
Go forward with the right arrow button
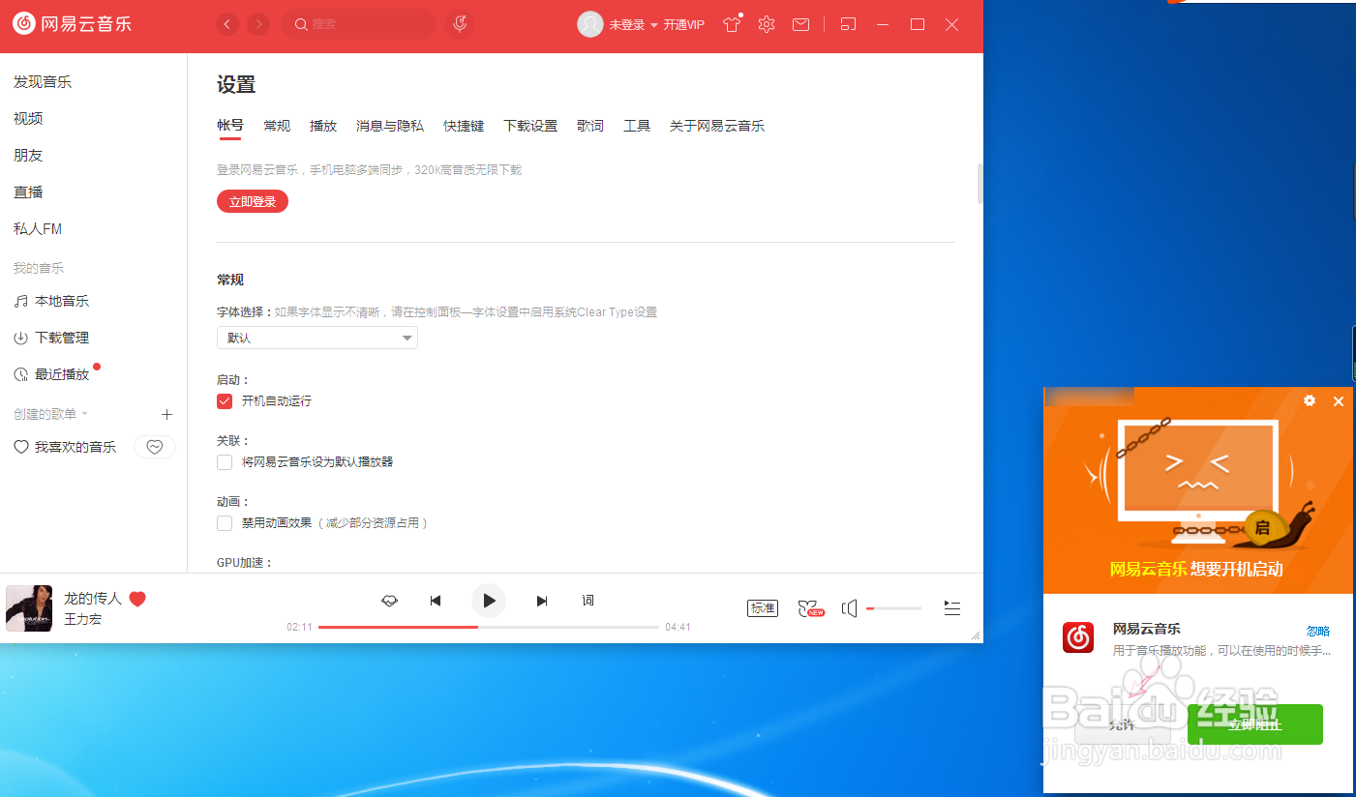click(x=258, y=24)
